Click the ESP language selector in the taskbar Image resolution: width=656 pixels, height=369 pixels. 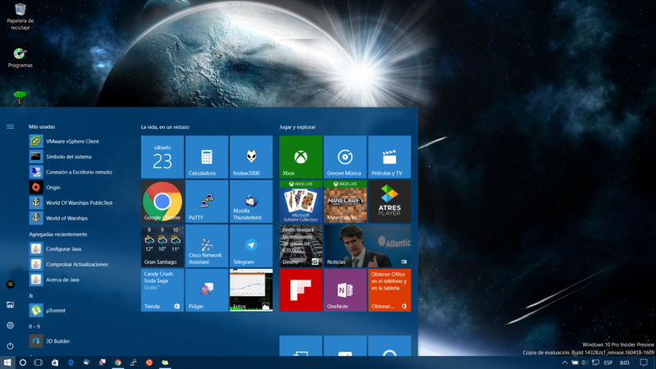point(608,362)
